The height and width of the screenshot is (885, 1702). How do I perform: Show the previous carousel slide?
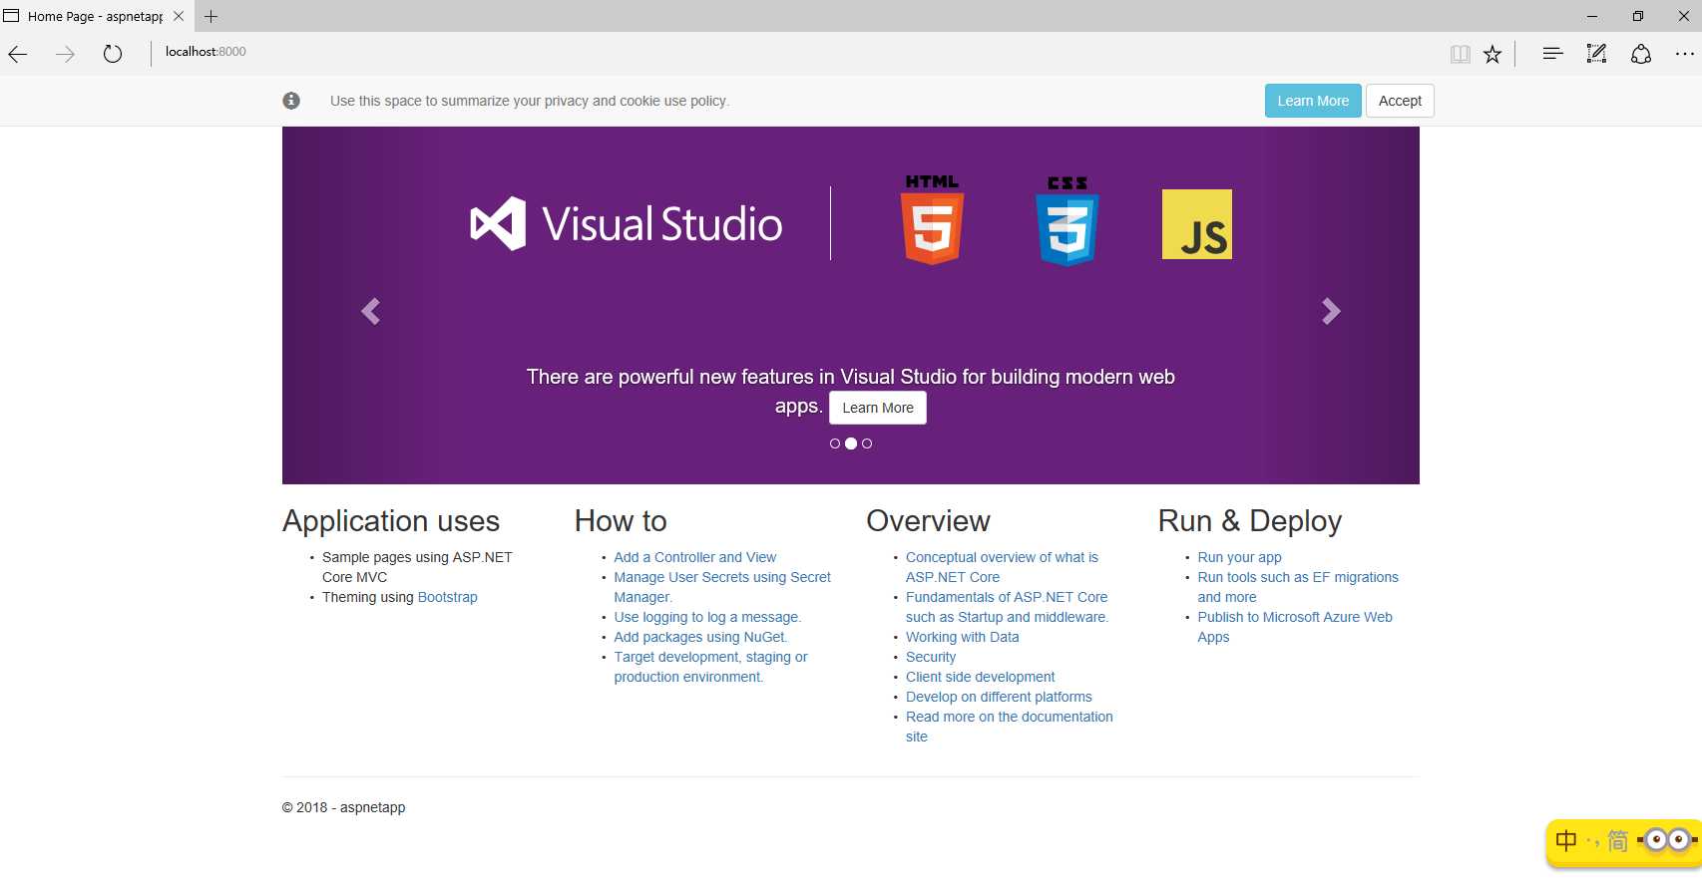tap(371, 311)
